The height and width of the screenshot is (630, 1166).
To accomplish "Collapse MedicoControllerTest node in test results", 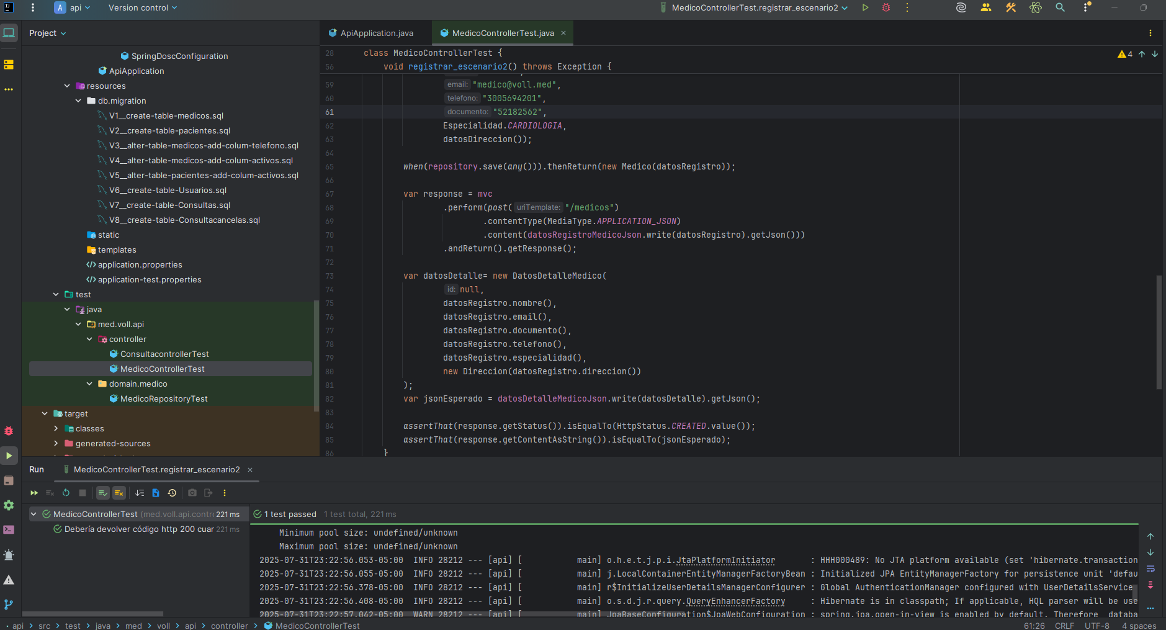I will [x=34, y=514].
